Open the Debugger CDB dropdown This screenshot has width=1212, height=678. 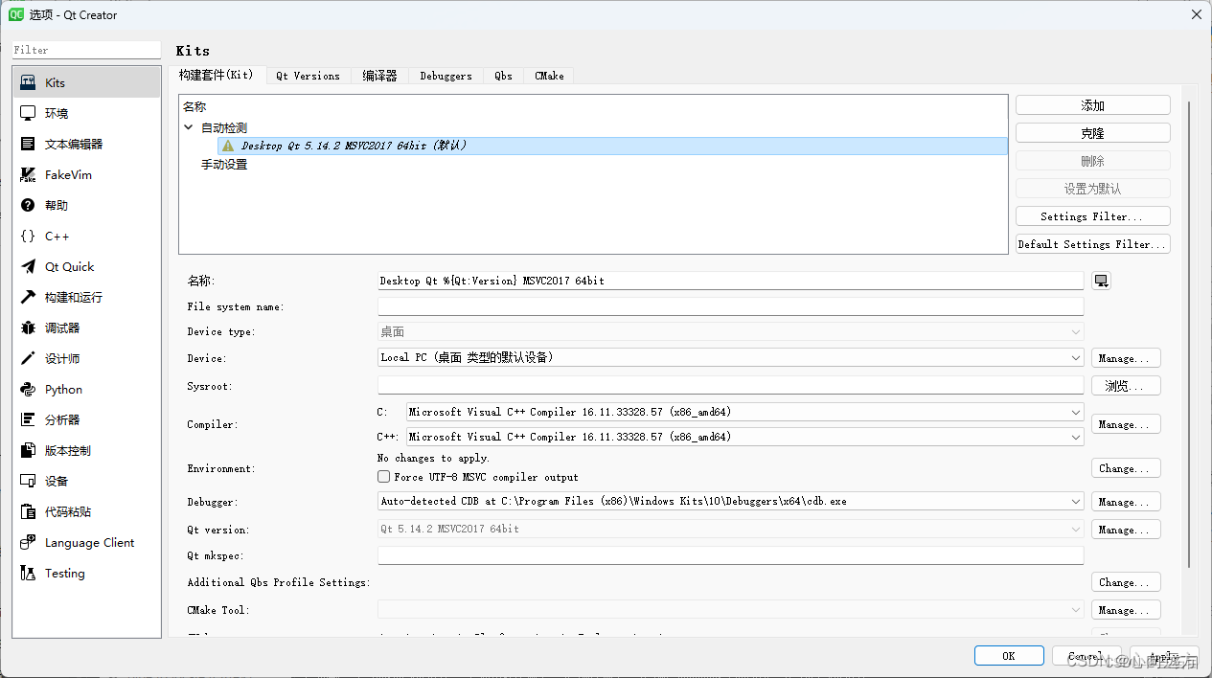tap(731, 501)
